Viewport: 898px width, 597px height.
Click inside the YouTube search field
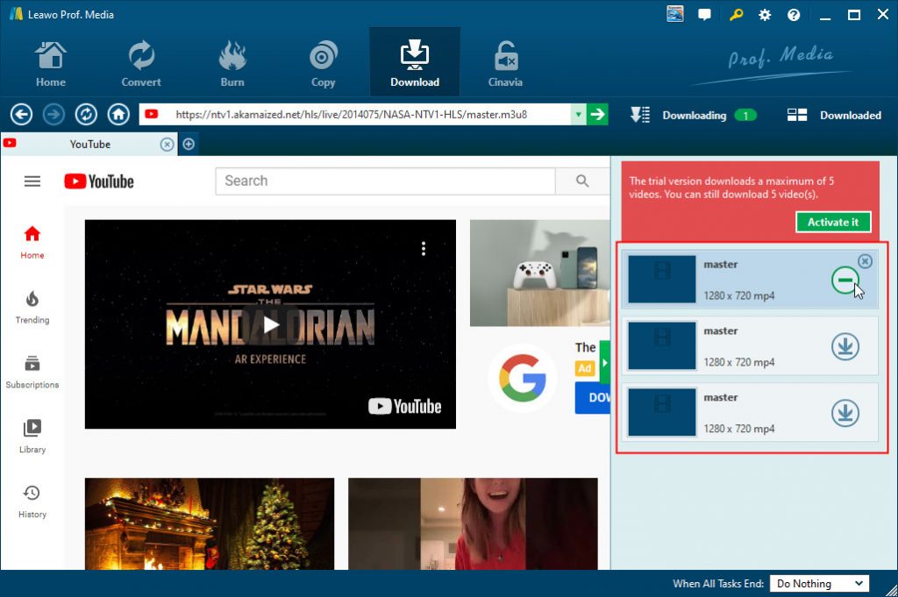click(386, 181)
